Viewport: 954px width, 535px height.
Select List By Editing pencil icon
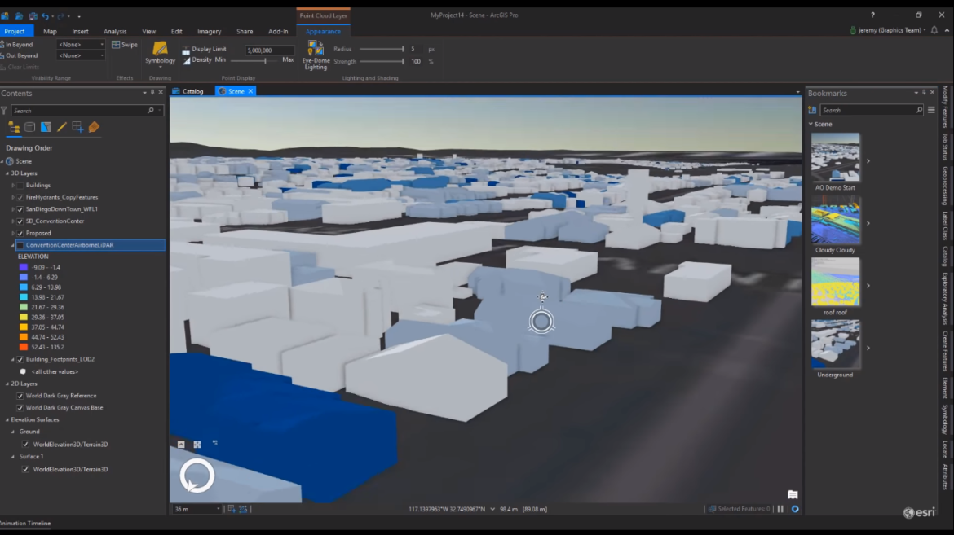click(x=61, y=127)
